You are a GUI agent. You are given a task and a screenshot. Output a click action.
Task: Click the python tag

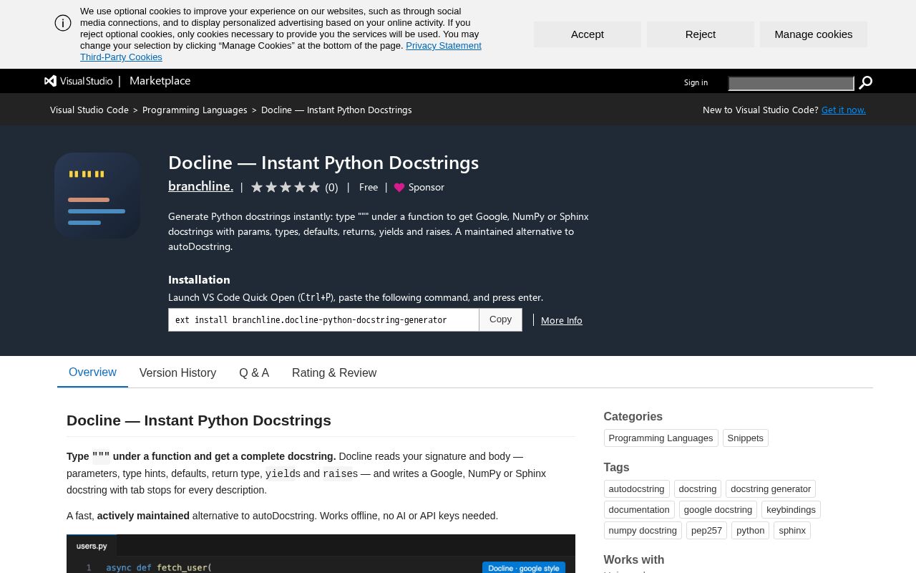750,531
